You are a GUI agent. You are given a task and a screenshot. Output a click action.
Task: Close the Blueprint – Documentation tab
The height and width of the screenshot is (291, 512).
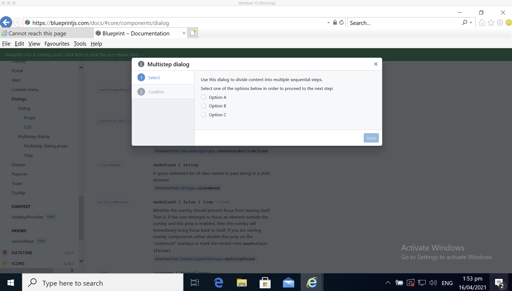point(184,33)
